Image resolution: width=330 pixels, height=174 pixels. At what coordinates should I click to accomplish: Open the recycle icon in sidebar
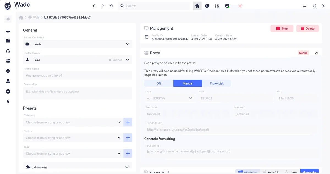(8, 51)
